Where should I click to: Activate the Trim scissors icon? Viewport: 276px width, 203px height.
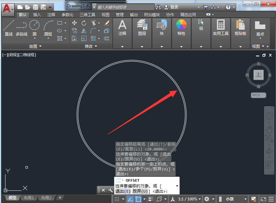[x=93, y=23]
